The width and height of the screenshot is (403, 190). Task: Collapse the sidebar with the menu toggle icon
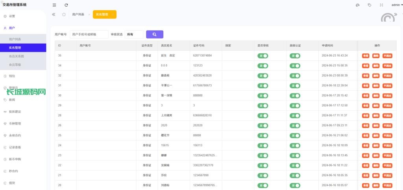(x=54, y=5)
